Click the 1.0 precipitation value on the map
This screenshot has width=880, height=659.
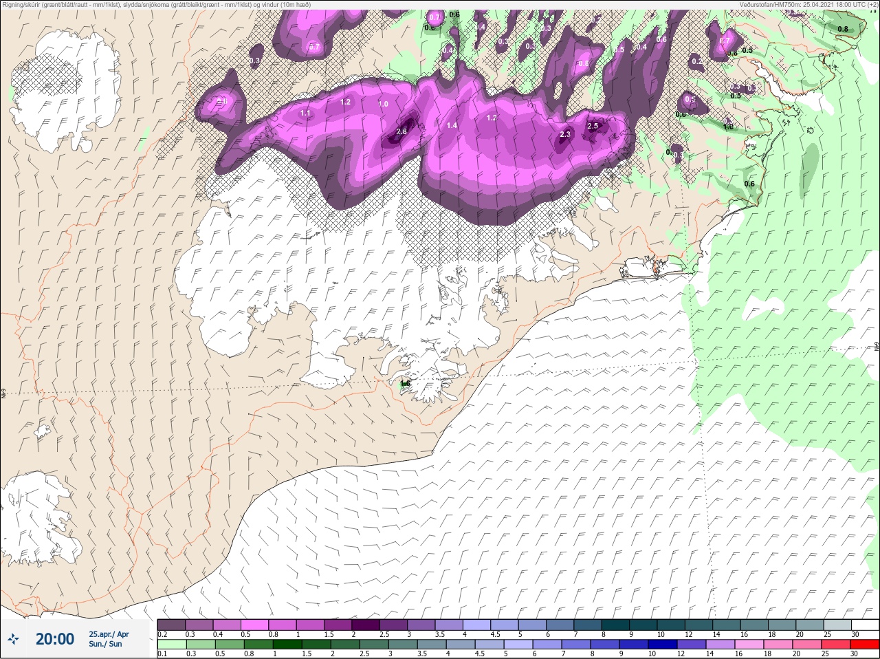click(384, 104)
